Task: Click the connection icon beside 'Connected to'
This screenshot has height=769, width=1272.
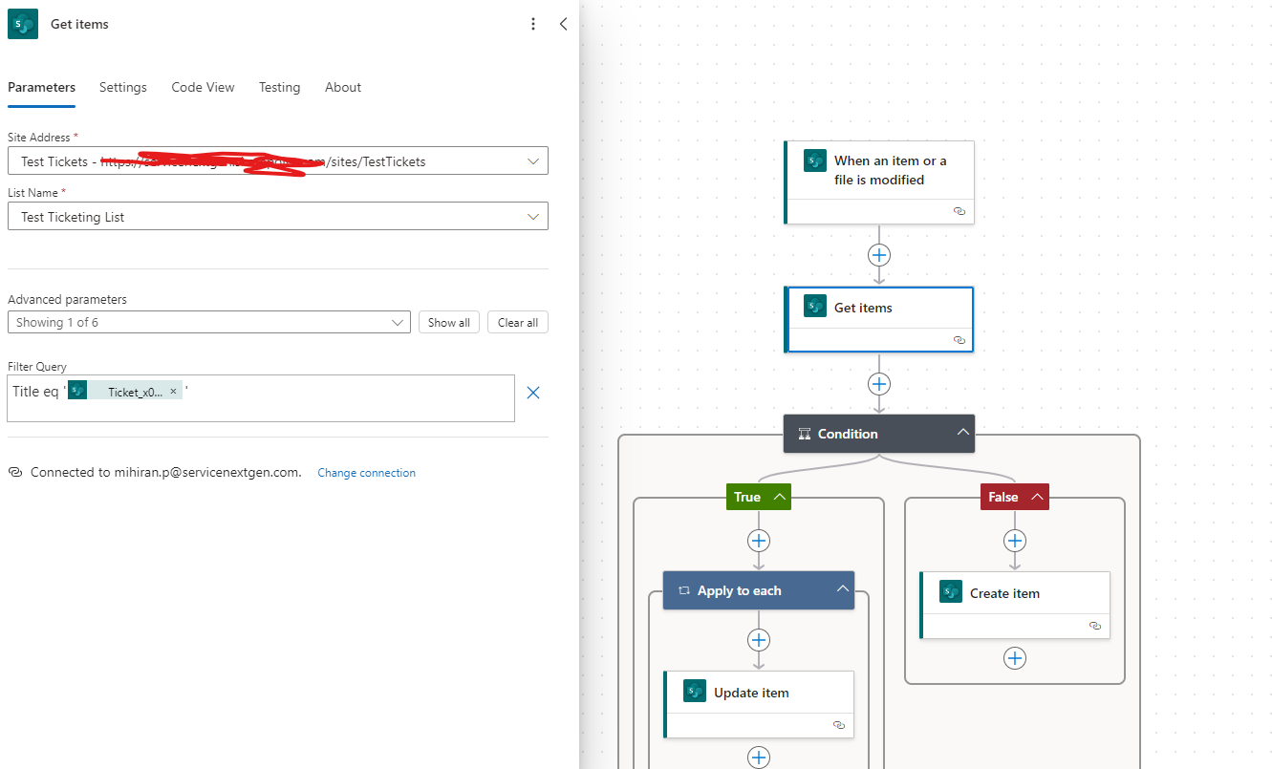Action: (x=14, y=472)
